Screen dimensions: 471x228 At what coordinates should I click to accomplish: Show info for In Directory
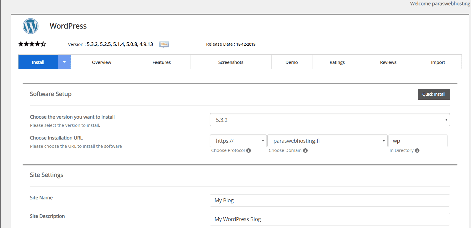417,150
